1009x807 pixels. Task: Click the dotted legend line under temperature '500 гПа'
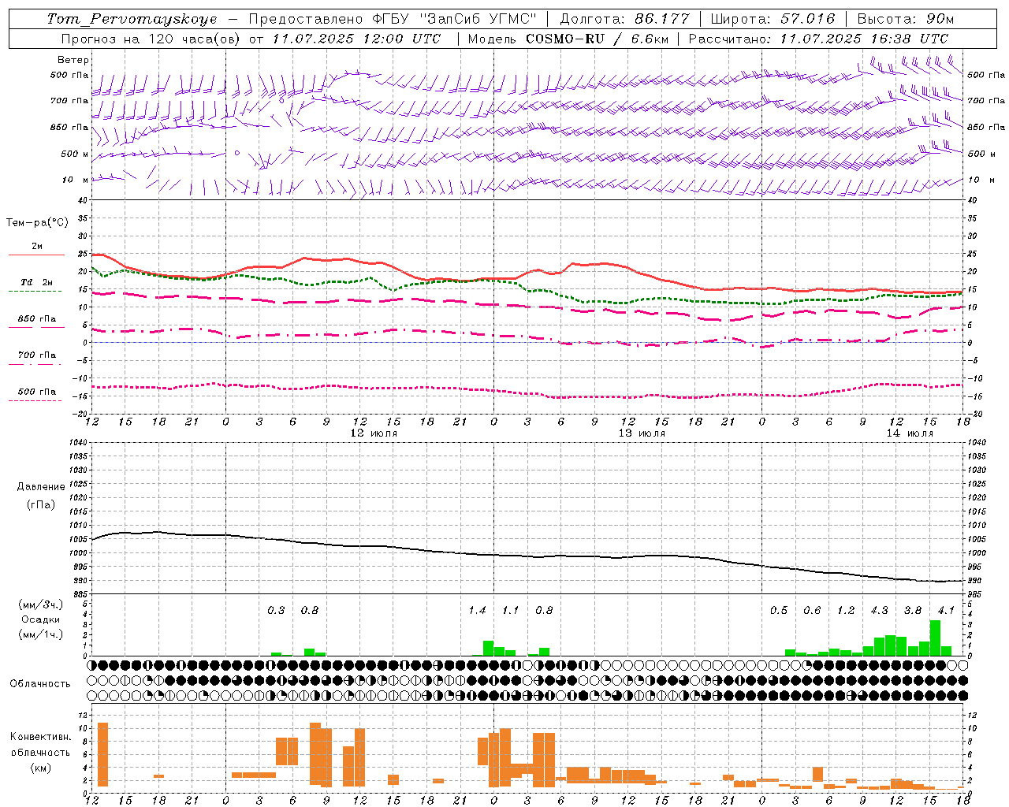[x=35, y=400]
